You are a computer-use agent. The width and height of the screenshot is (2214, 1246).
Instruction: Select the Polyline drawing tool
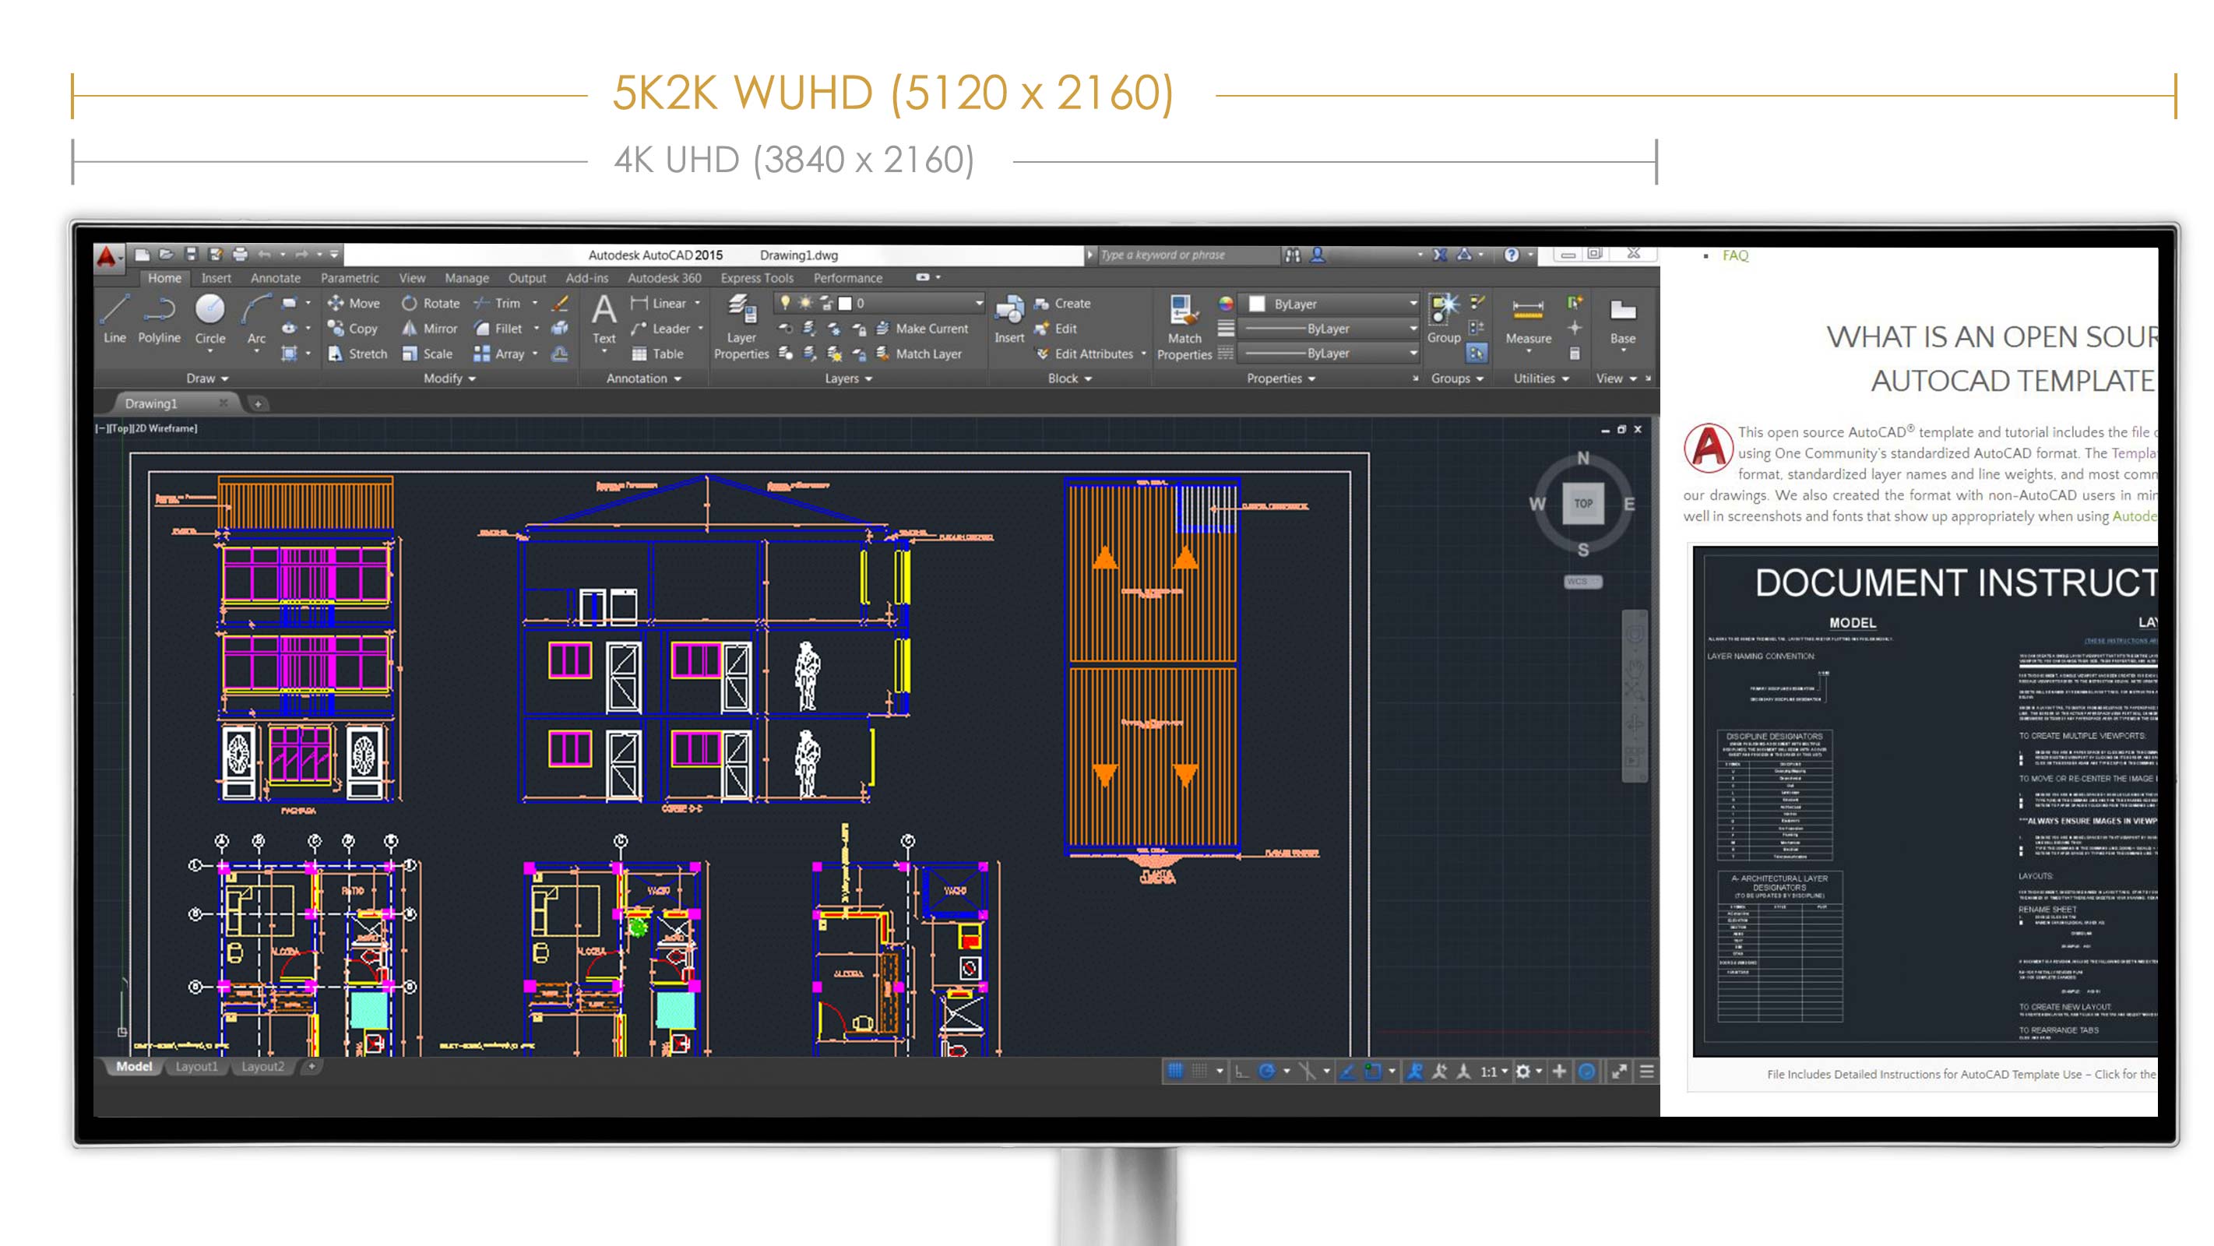click(x=159, y=318)
